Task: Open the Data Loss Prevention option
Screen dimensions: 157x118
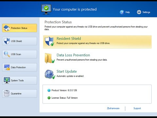Action: 73,55
